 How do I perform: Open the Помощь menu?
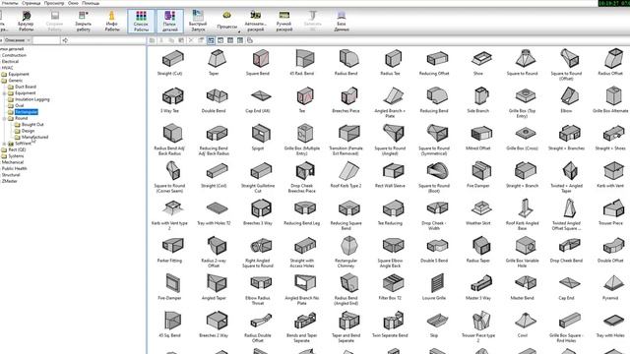point(91,3)
